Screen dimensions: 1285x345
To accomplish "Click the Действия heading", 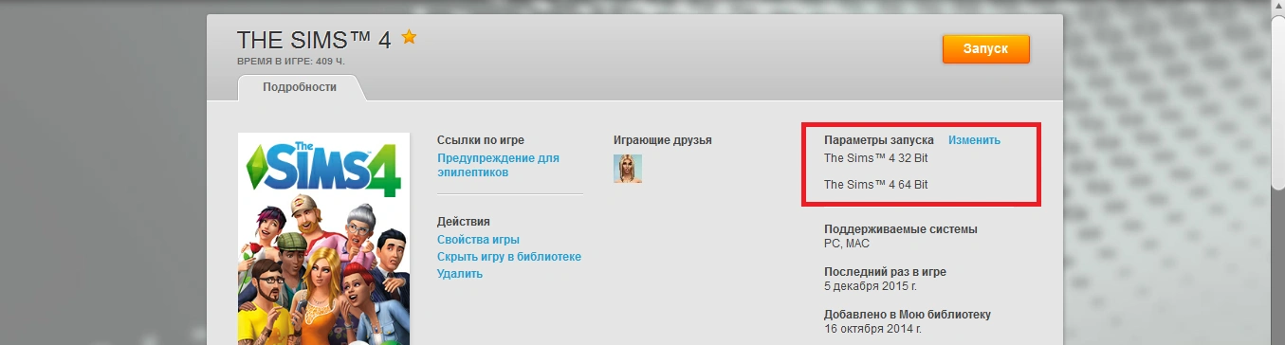I will pos(464,222).
